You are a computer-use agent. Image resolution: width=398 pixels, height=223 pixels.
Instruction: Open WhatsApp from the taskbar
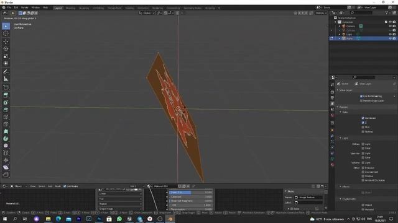pos(119,219)
